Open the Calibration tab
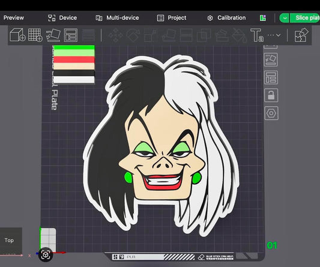The height and width of the screenshot is (267, 320). point(226,18)
